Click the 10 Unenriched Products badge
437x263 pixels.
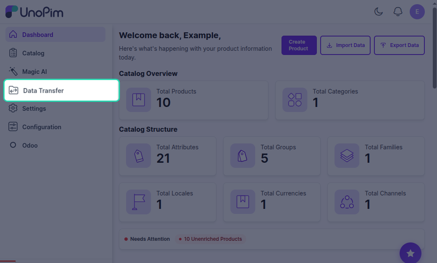pos(211,239)
